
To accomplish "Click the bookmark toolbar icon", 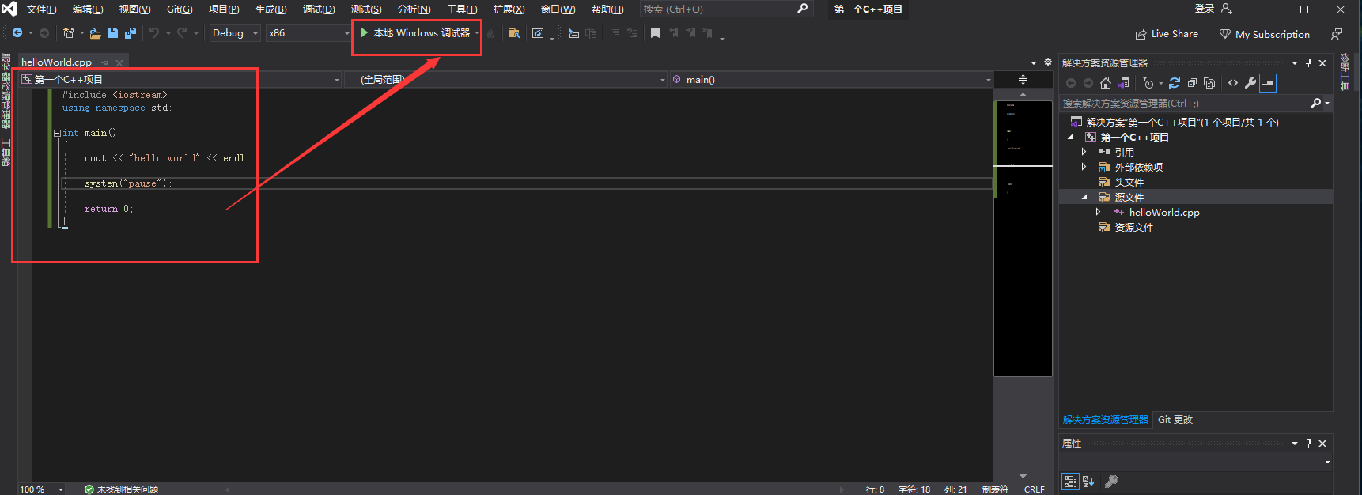I will click(x=655, y=33).
